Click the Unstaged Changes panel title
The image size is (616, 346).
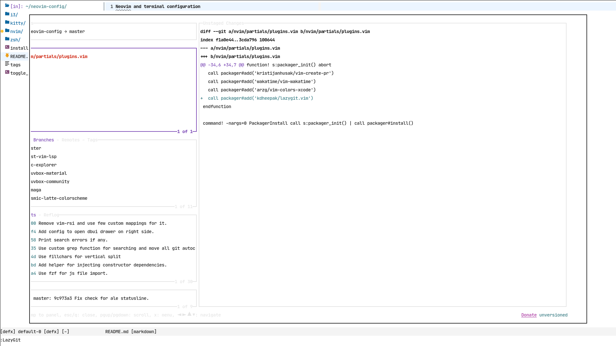click(x=223, y=23)
